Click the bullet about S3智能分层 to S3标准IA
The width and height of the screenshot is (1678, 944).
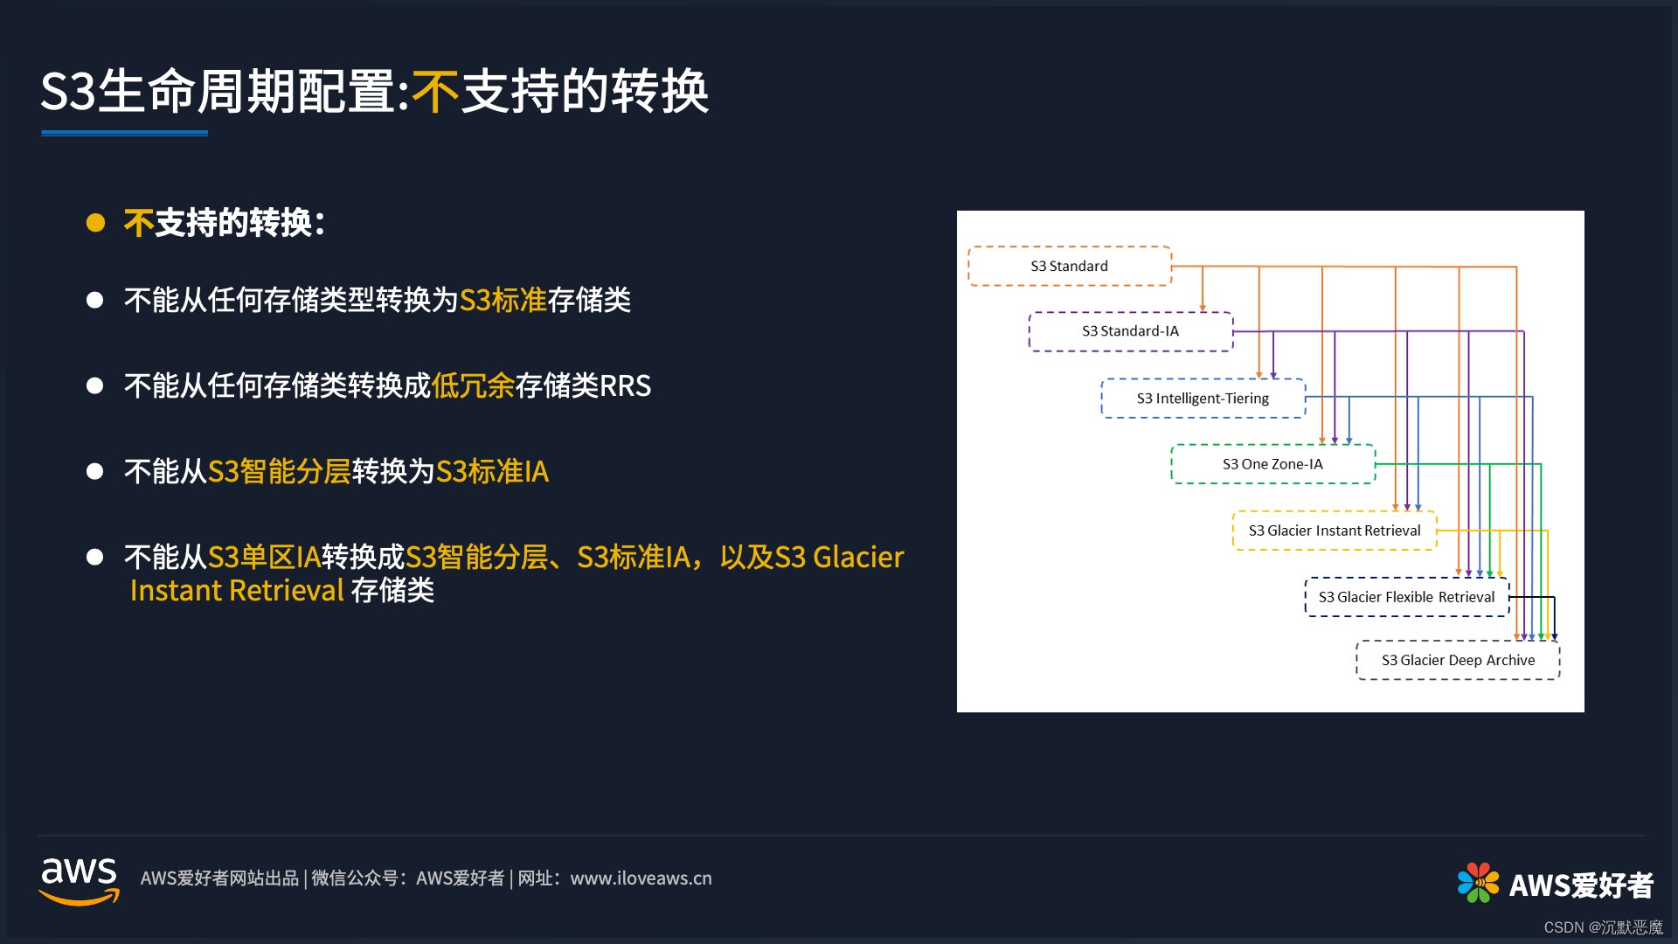tap(336, 472)
